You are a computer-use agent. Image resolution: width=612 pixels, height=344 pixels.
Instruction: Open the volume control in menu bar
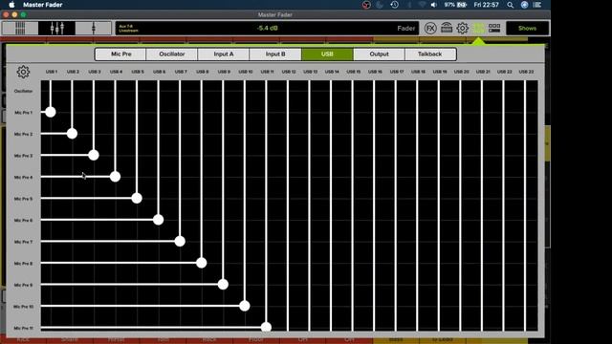434,5
